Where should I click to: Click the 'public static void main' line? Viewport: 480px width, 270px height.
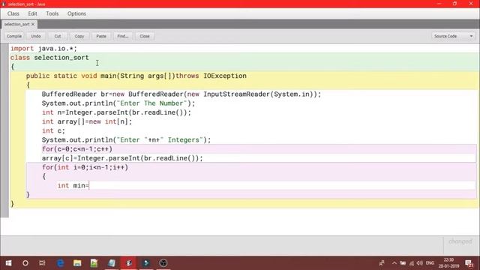(x=136, y=76)
